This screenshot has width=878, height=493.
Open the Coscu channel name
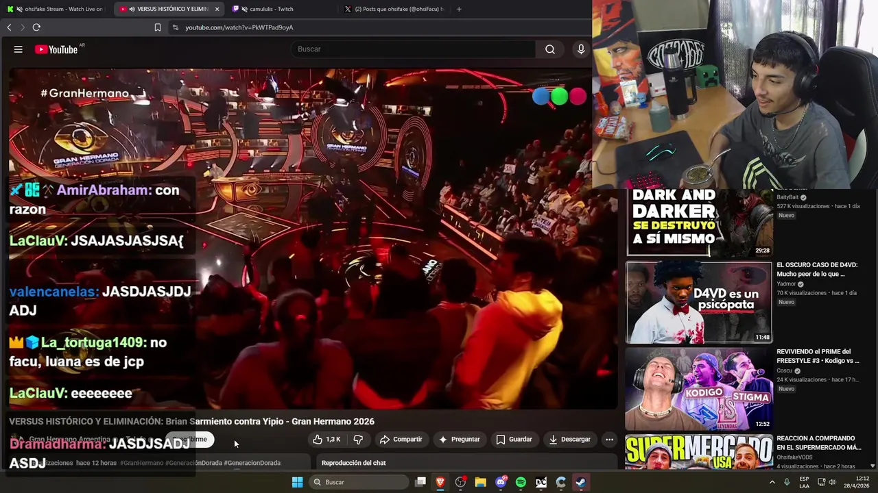(784, 371)
